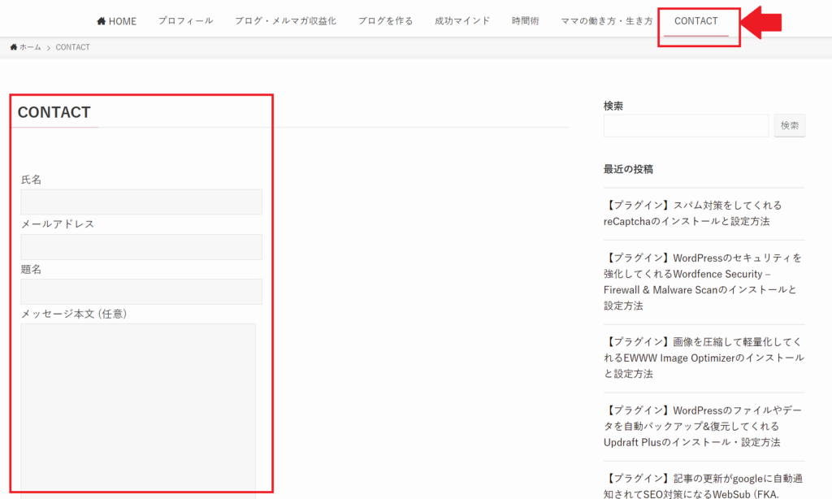Select the ブログを作る menu item
The width and height of the screenshot is (832, 499).
click(x=385, y=21)
